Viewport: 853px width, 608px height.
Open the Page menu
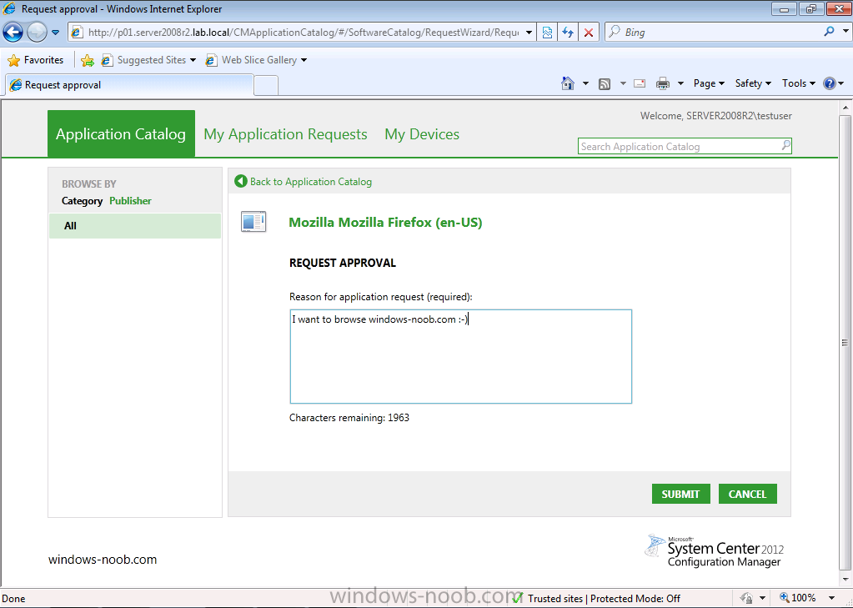[709, 83]
